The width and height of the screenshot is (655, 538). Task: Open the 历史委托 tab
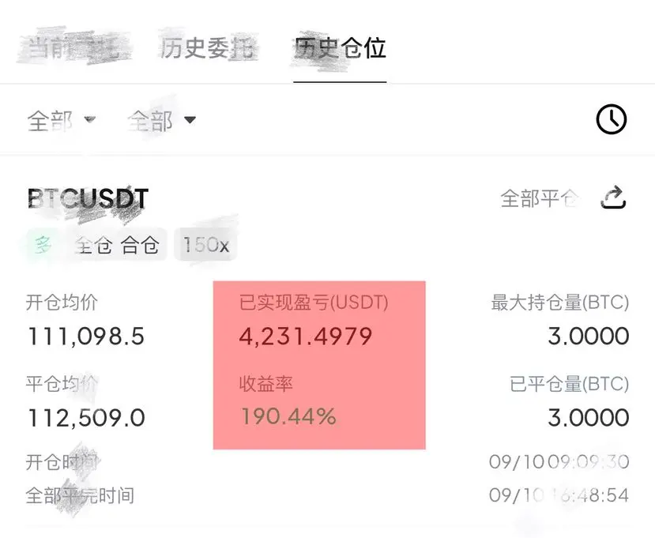click(208, 47)
